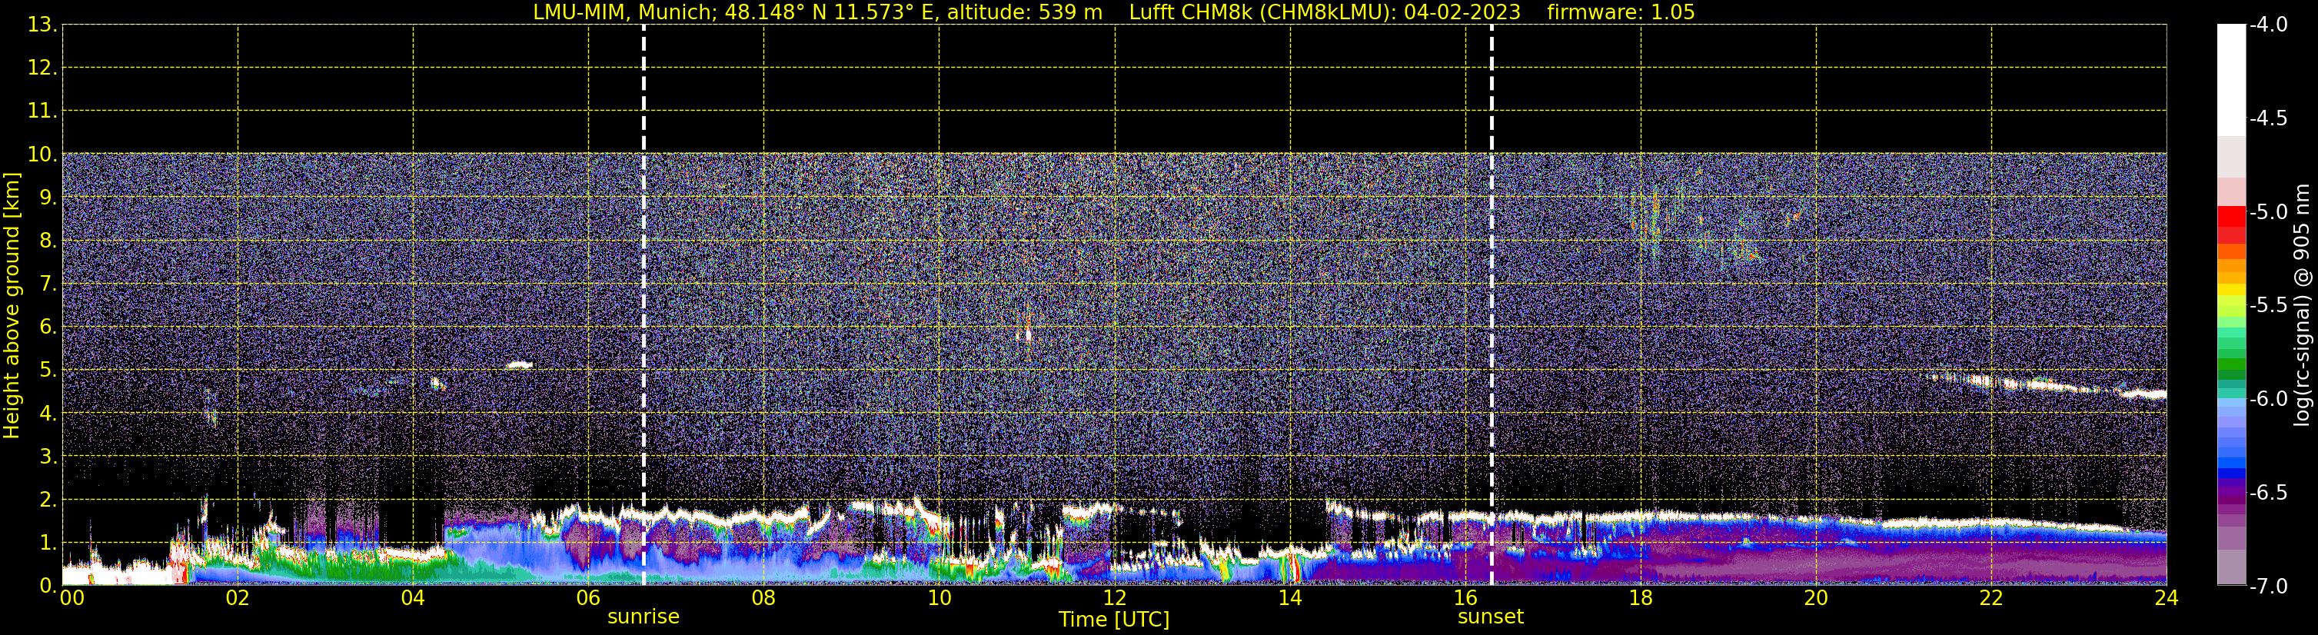Viewport: 2318px width, 635px height.
Task: Click the '8.' tick on the height axis
Action: click(x=48, y=241)
